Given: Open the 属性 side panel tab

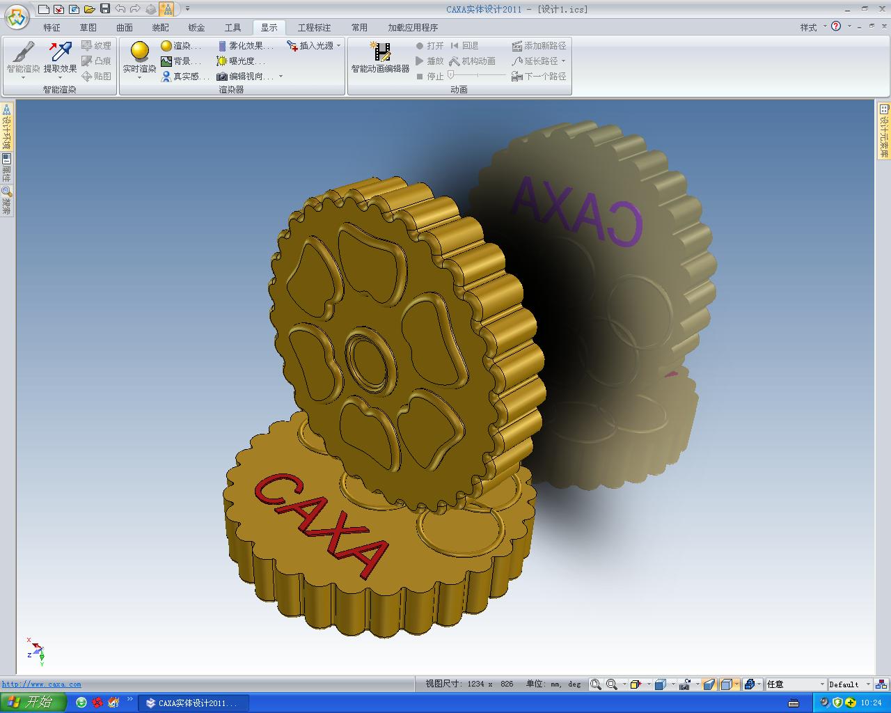Looking at the screenshot, I should 6,168.
